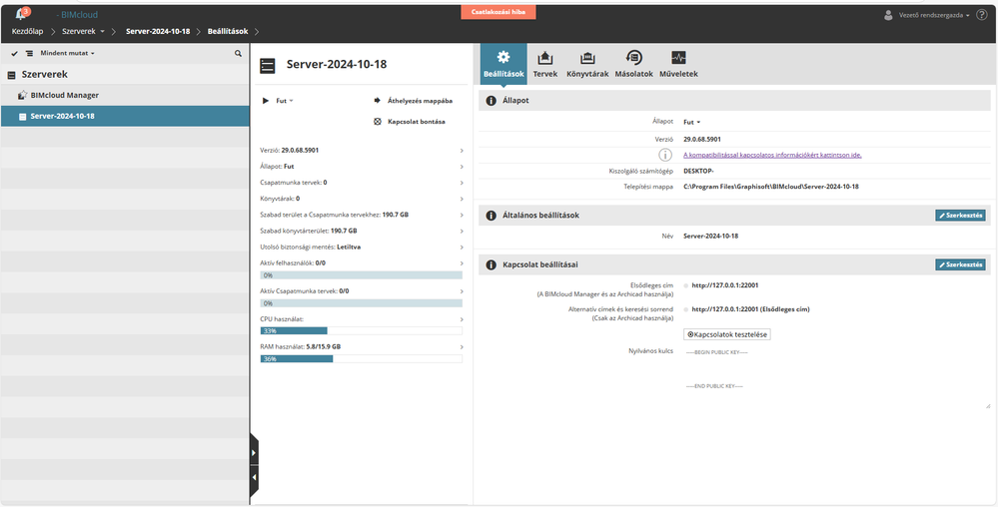Click the help question mark icon
Image resolution: width=998 pixels, height=507 pixels.
pyautogui.click(x=981, y=15)
